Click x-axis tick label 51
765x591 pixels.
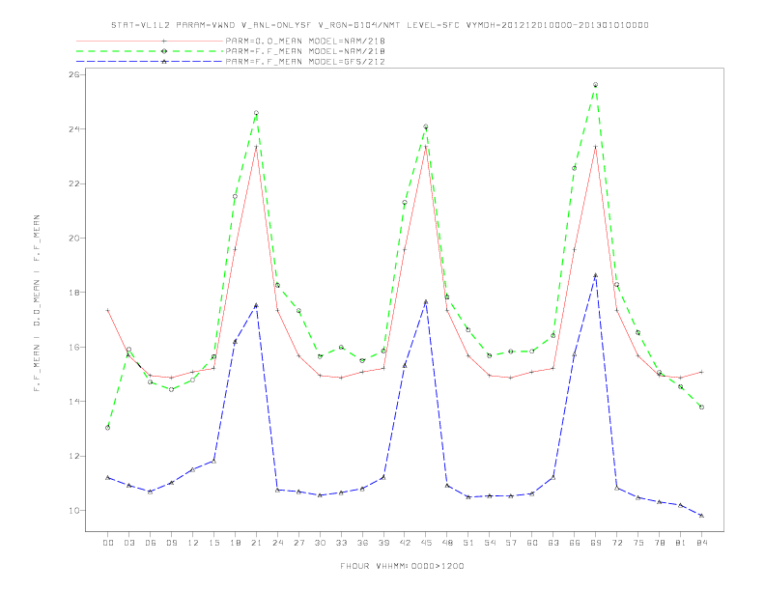coord(468,543)
